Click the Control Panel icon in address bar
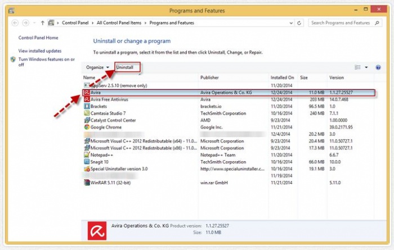The width and height of the screenshot is (394, 250). click(x=51, y=23)
